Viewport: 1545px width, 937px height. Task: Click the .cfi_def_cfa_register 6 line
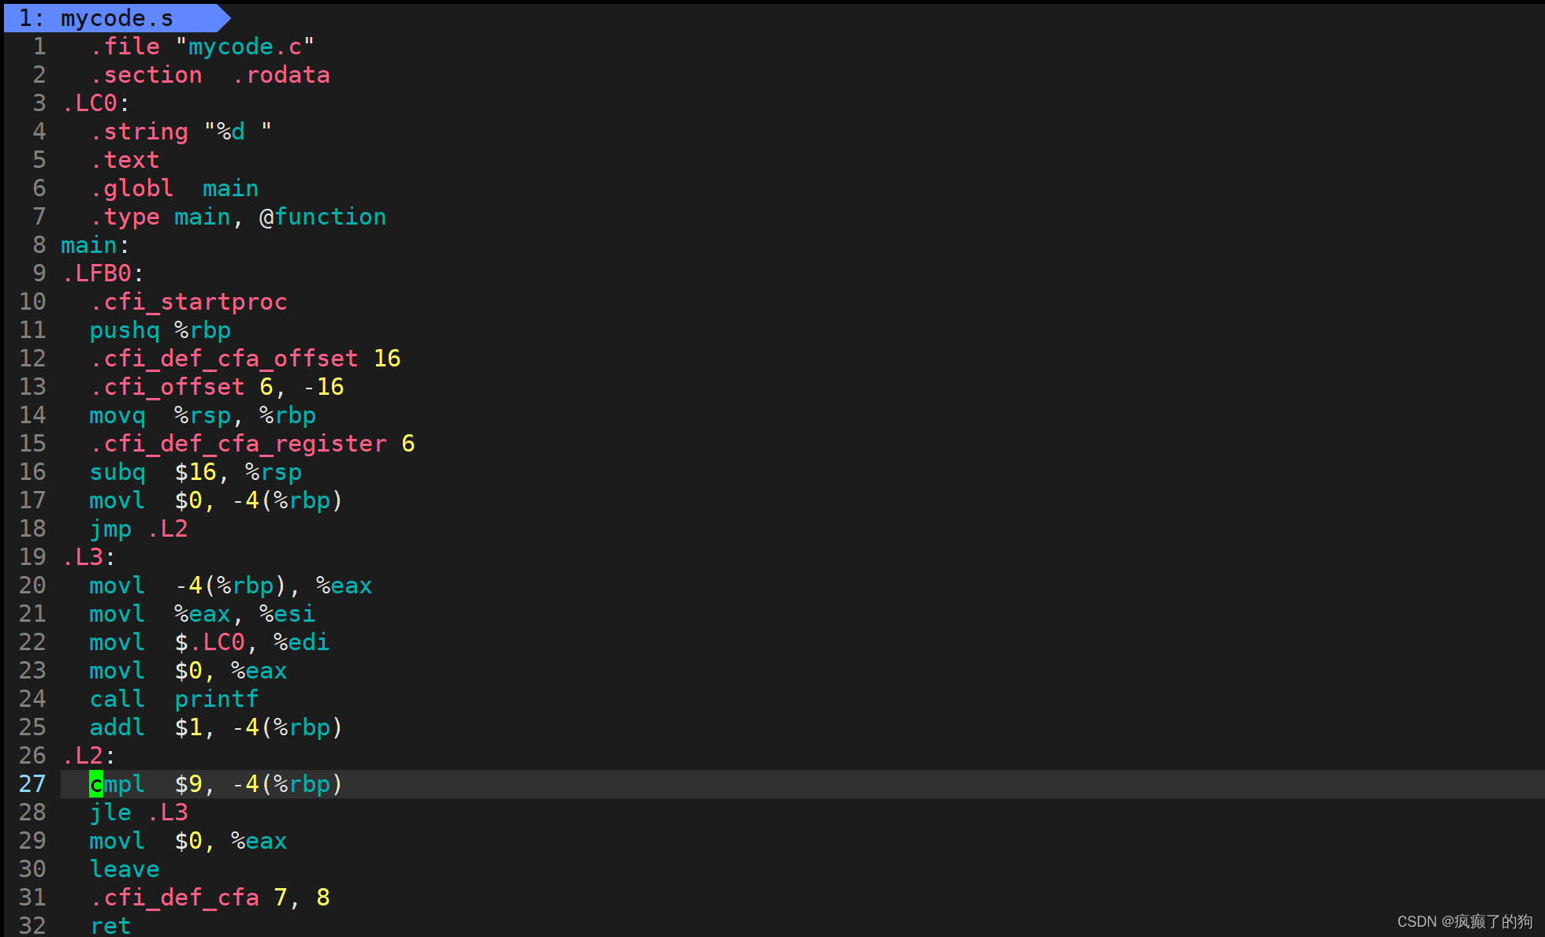point(252,444)
